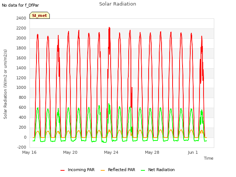This screenshot has width=236, height=177.
Task: Click the May 28 x-axis tick label
Action: 152,152
